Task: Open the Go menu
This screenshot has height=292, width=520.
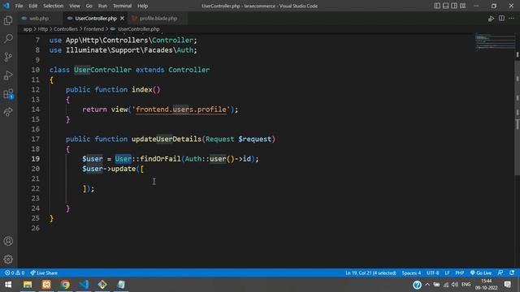Action: tap(89, 6)
